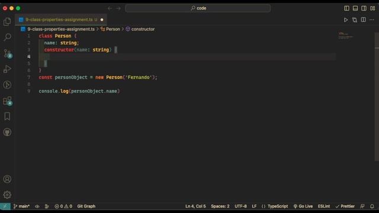Show errors and warnings count
This screenshot has width=379, height=213.
pos(63,206)
